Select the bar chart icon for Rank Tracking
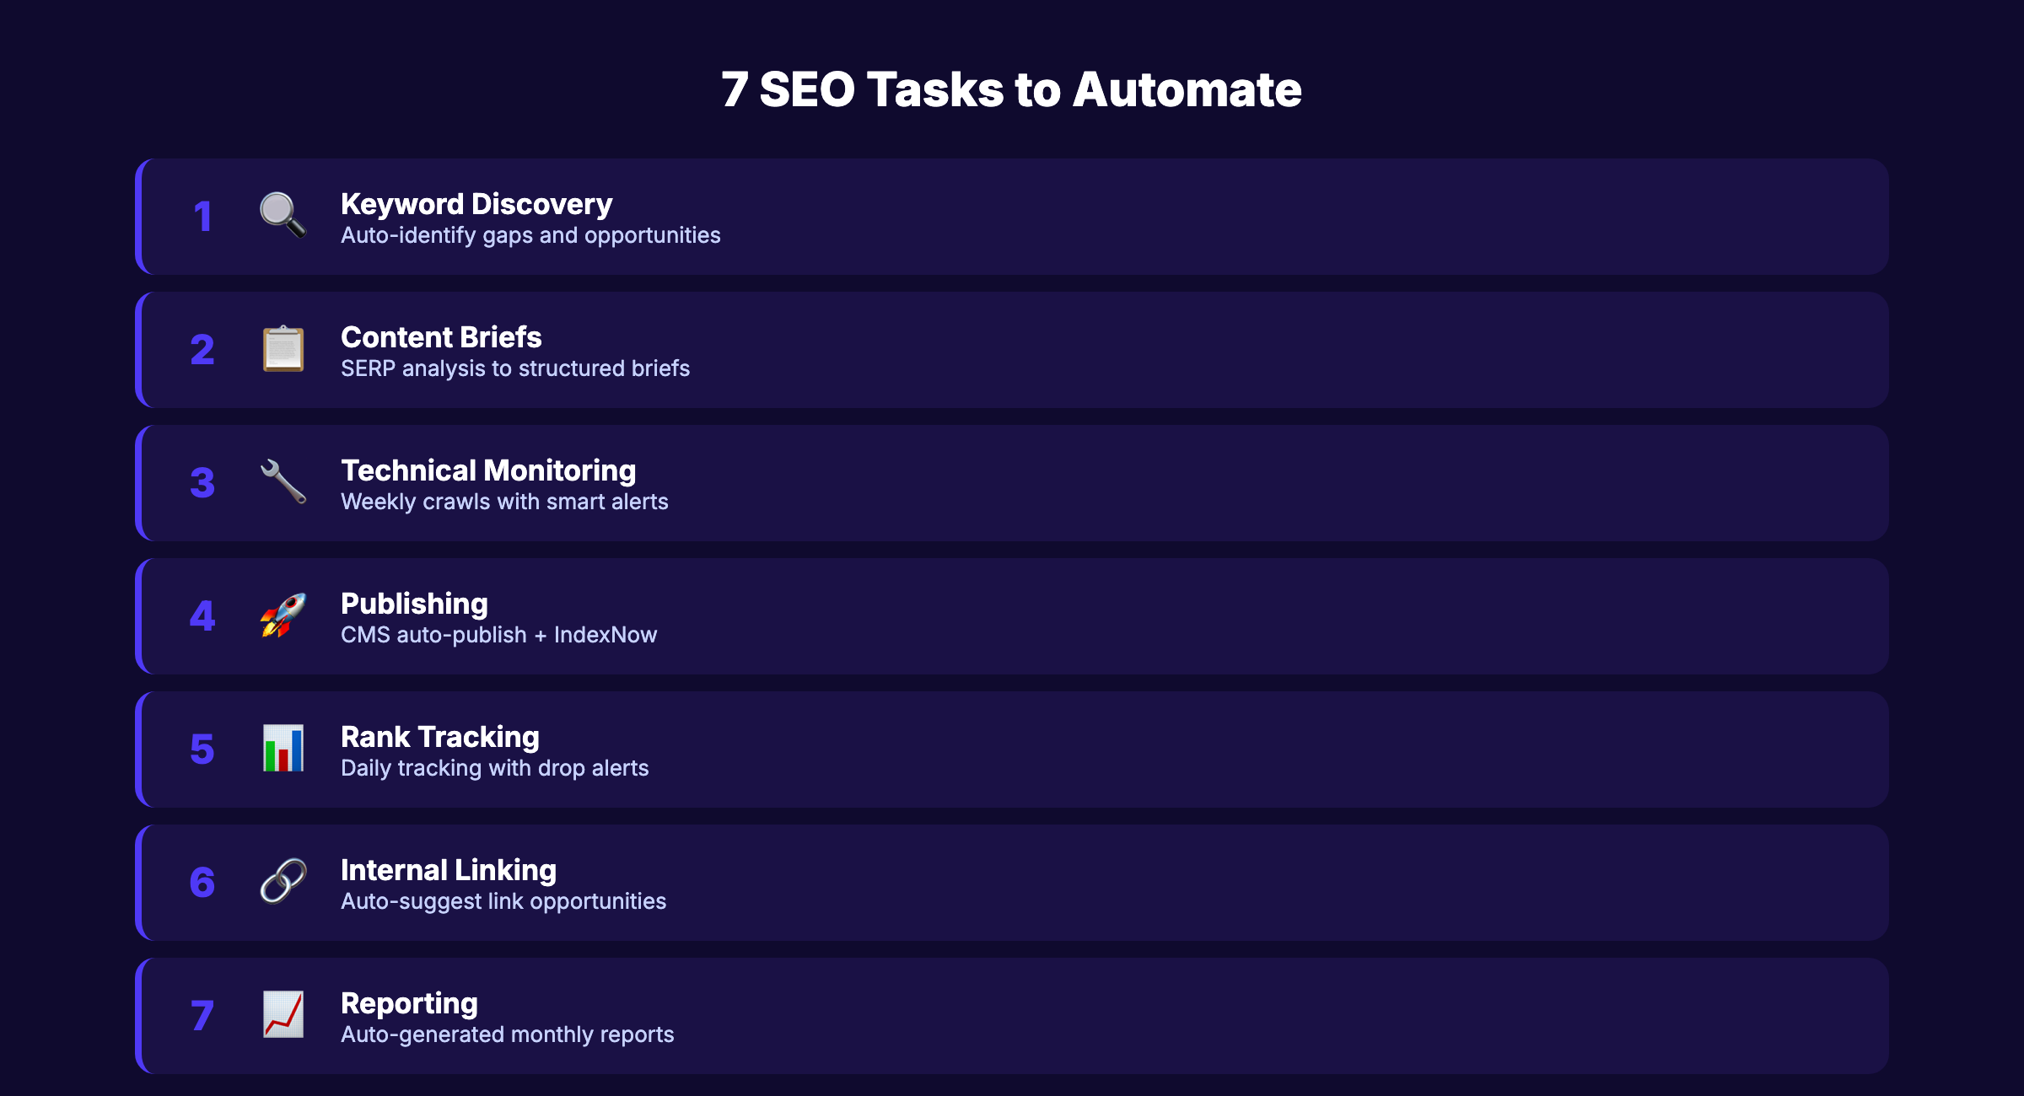This screenshot has height=1096, width=2024. click(282, 749)
